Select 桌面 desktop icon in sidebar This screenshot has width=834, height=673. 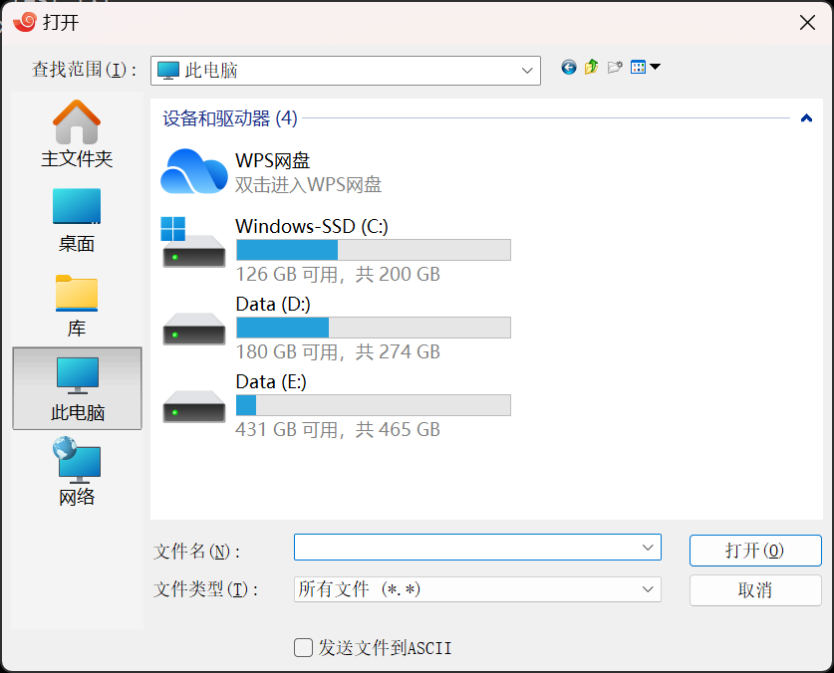click(77, 221)
